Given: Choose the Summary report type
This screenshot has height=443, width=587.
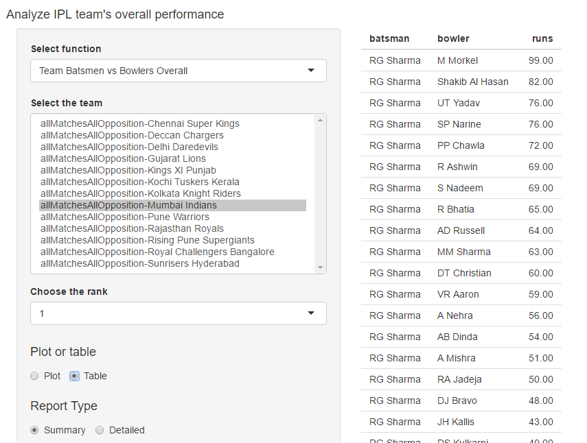Looking at the screenshot, I should coord(34,430).
